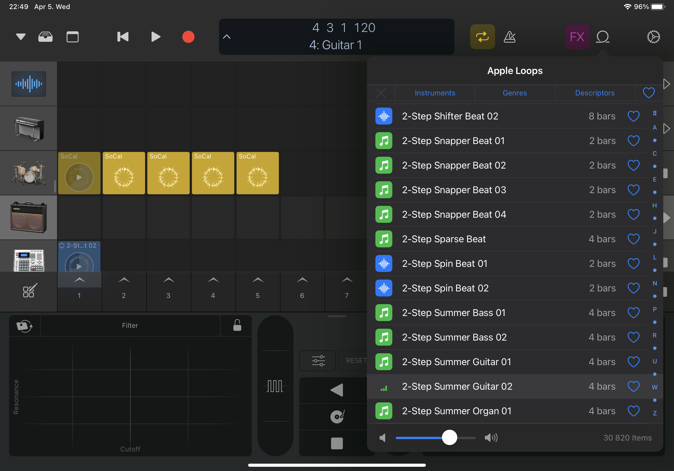This screenshot has width=674, height=471.
Task: Open the navigation down-arrow menu
Action: coord(21,37)
